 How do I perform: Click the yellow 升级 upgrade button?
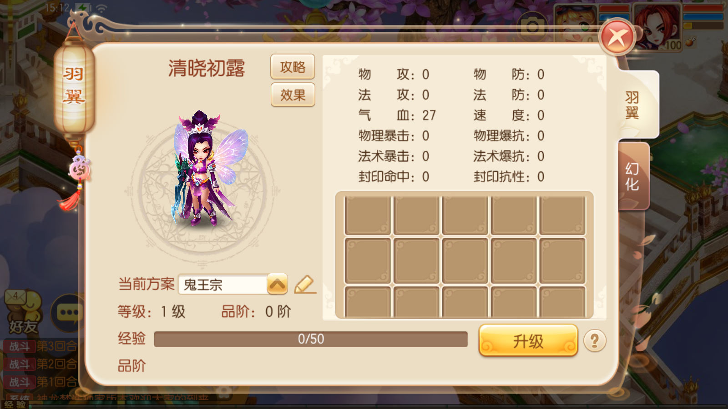pyautogui.click(x=528, y=340)
